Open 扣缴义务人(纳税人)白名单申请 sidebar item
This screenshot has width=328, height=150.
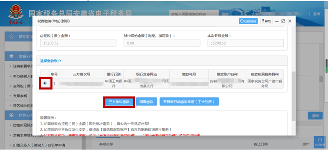click(x=39, y=145)
